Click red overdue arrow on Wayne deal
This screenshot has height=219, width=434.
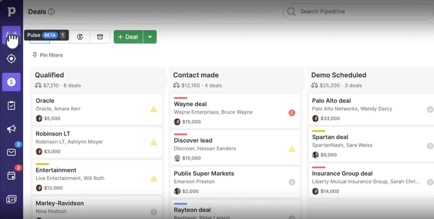pyautogui.click(x=292, y=113)
